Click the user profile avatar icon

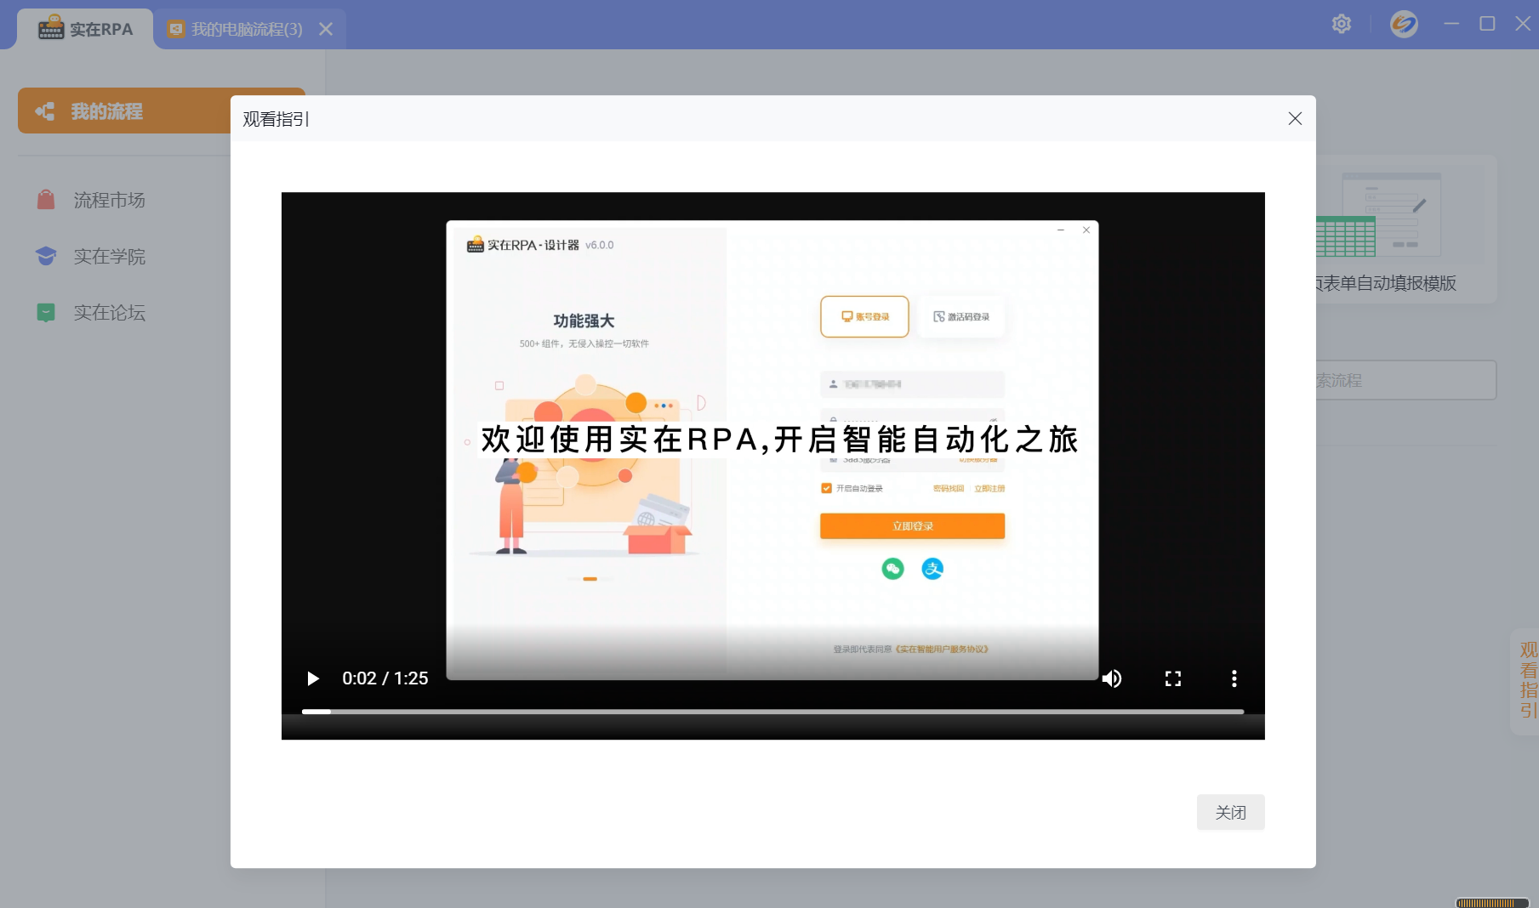coord(1404,24)
